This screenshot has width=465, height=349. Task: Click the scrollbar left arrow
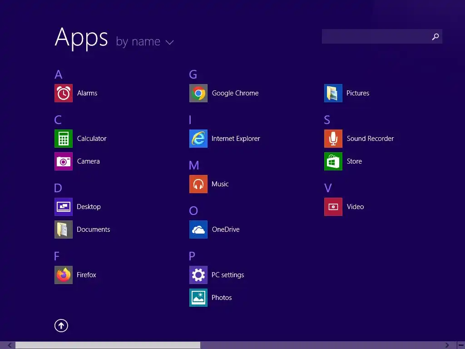click(10, 345)
